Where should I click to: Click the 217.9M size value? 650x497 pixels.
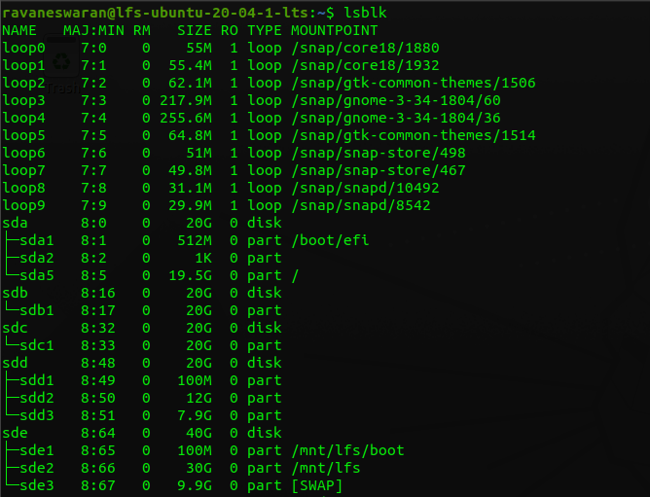[x=186, y=100]
